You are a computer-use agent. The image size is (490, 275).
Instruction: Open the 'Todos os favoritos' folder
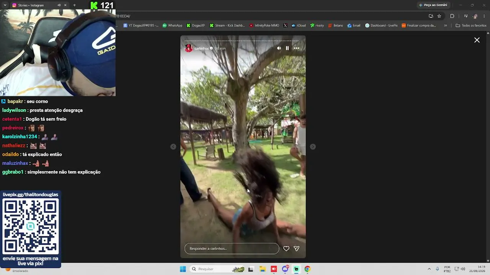click(471, 26)
